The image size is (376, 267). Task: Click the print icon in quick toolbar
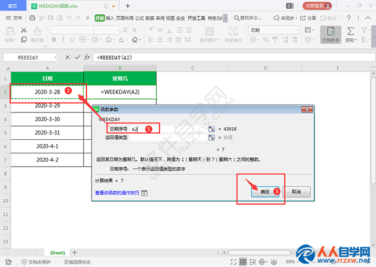coord(50,18)
